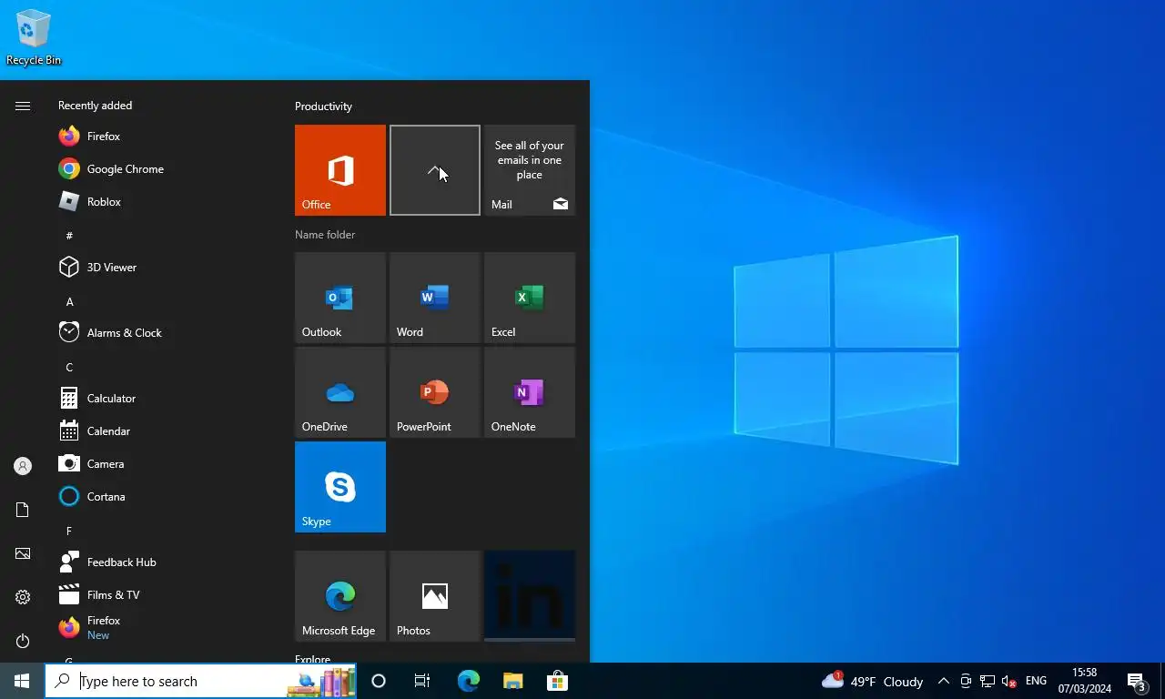Screen dimensions: 1165x699
Task: Open OneNote tile
Action: (x=530, y=392)
